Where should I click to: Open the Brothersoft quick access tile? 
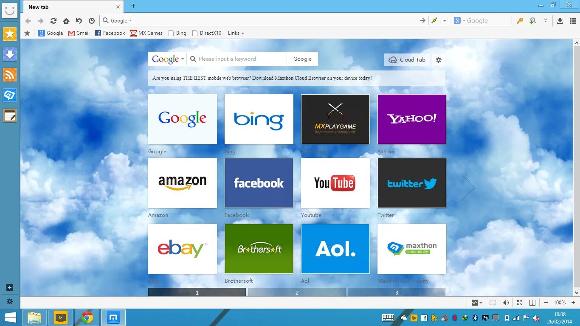[259, 249]
